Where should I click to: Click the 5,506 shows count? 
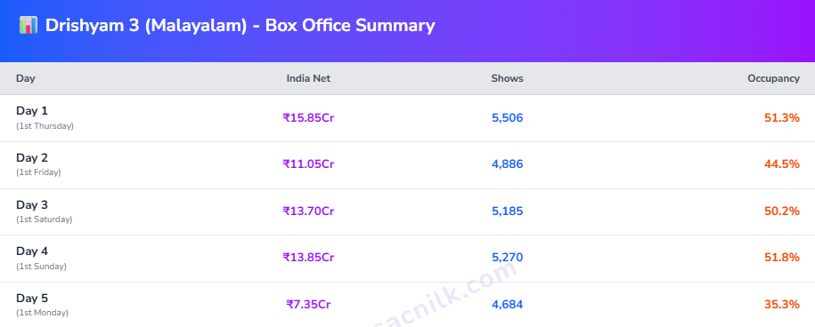[x=508, y=118]
